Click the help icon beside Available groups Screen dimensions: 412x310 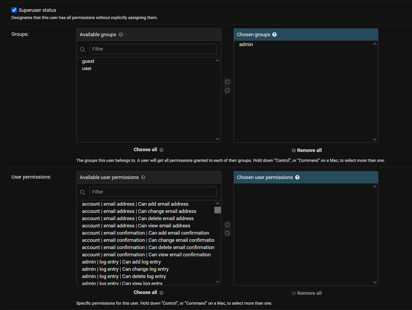[121, 34]
